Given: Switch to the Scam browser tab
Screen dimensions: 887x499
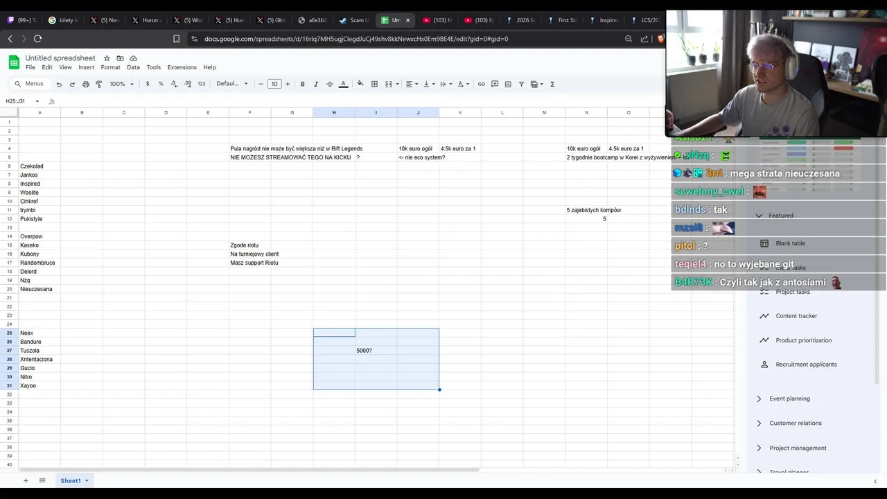Looking at the screenshot, I should coord(355,20).
